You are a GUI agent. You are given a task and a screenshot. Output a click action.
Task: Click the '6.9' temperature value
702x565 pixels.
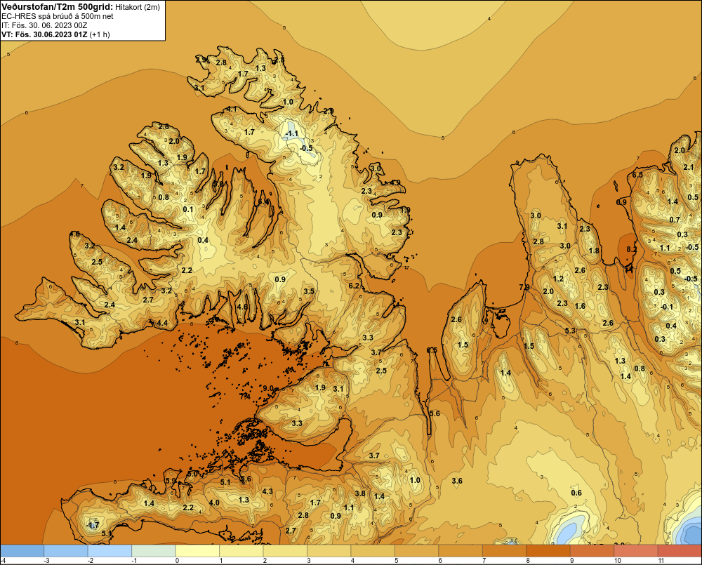[621, 202]
